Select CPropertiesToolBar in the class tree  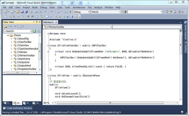tap(27, 69)
